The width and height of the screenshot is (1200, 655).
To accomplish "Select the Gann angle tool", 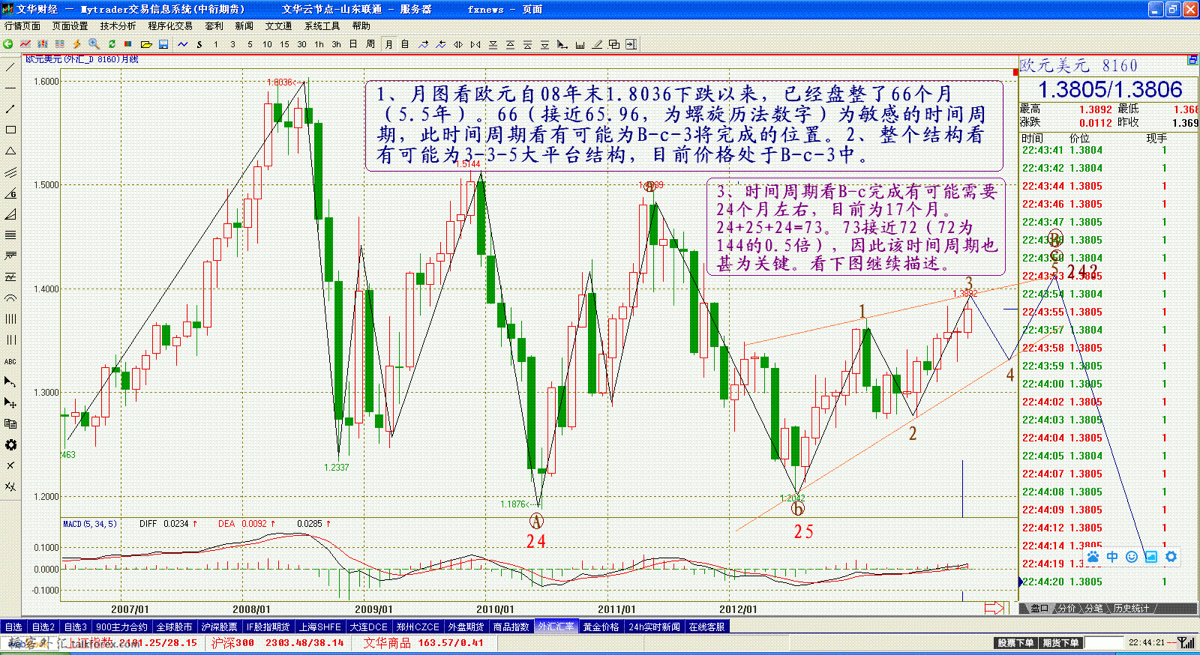I will point(10,193).
